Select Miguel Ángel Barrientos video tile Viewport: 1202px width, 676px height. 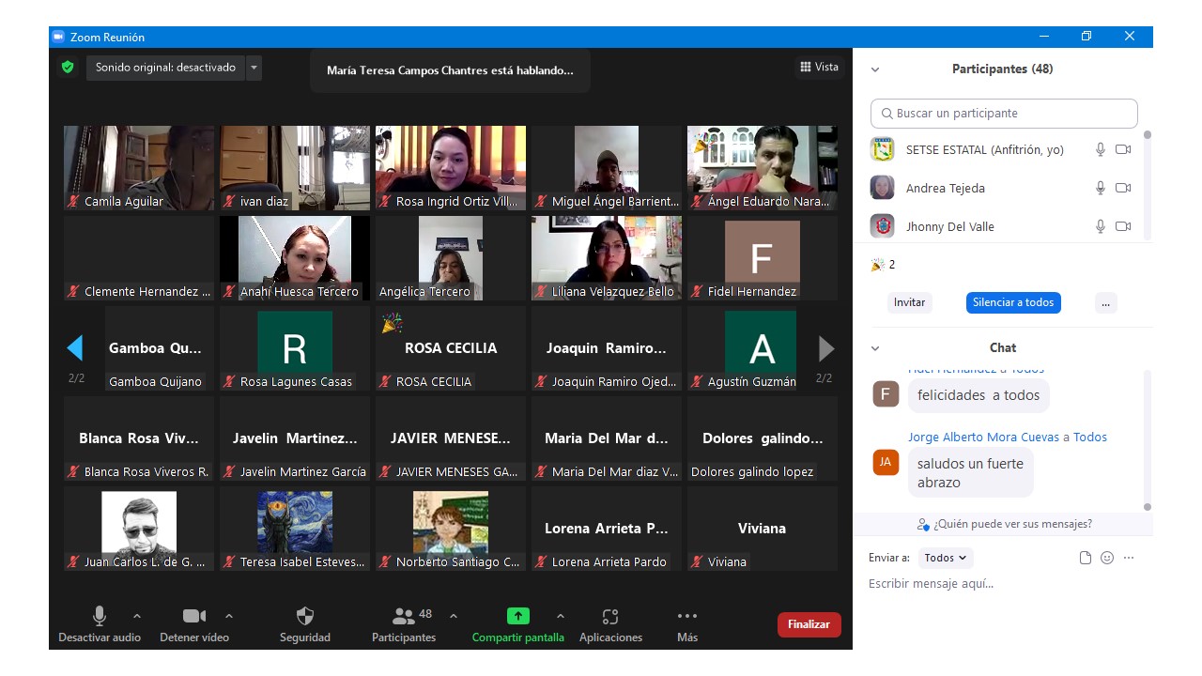(607, 168)
